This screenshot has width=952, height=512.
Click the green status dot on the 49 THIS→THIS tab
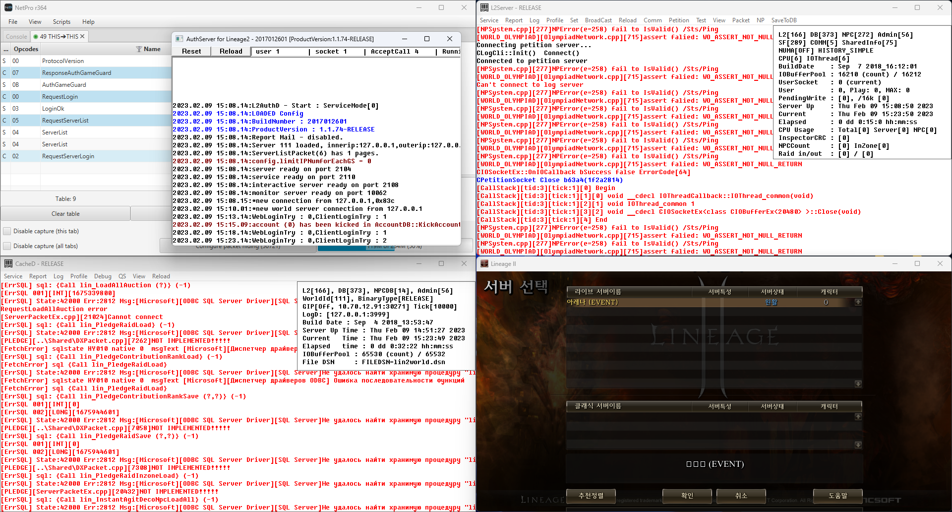click(36, 37)
